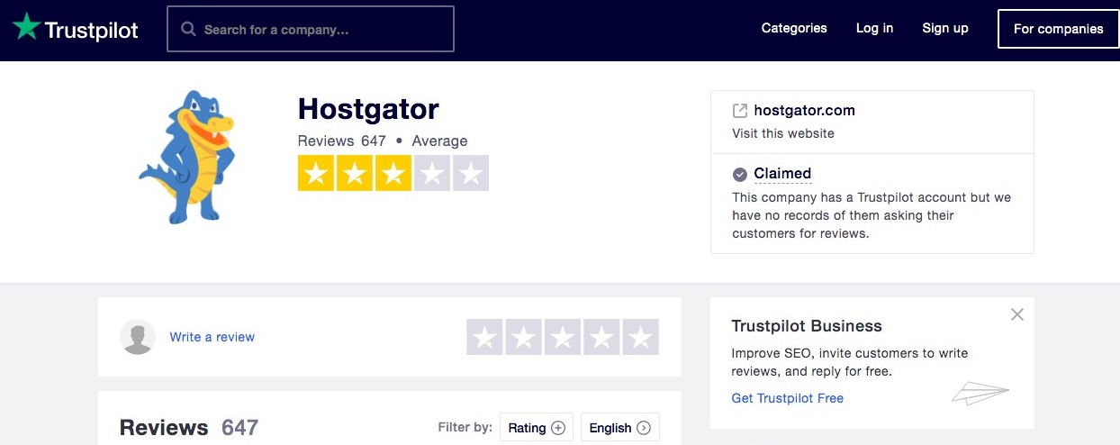Select five stars in write-a-review rating
Viewport: 1120px width, 445px height.
(x=640, y=338)
